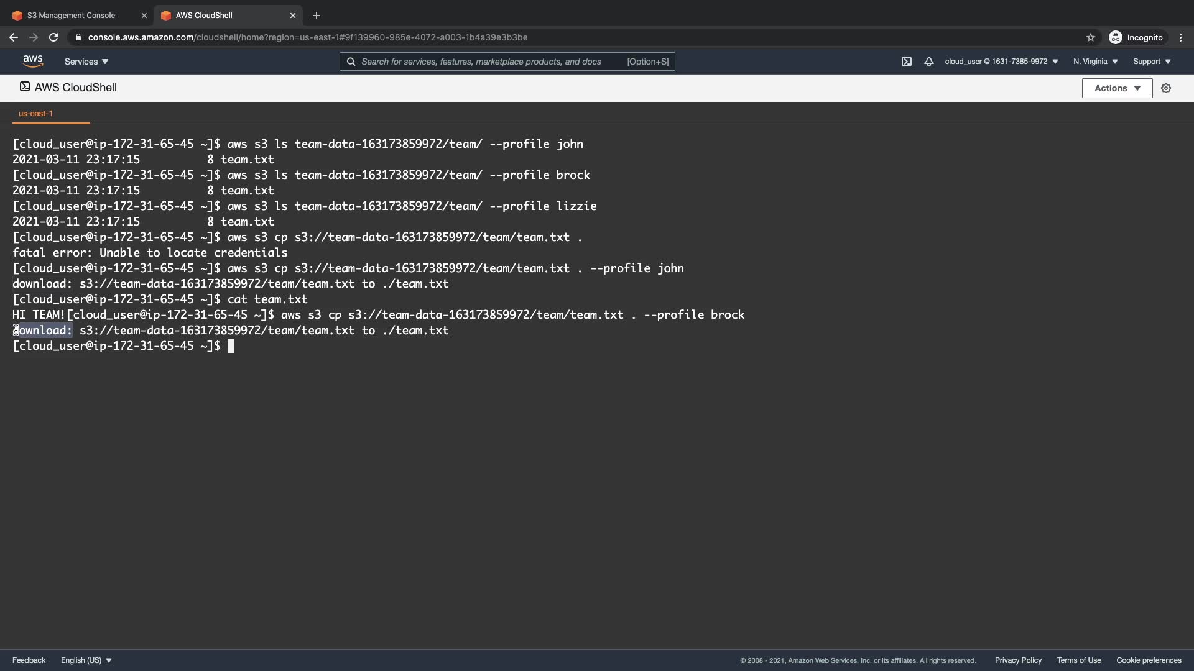Reload the page with the refresh icon
Image resolution: width=1194 pixels, height=671 pixels.
click(x=53, y=37)
